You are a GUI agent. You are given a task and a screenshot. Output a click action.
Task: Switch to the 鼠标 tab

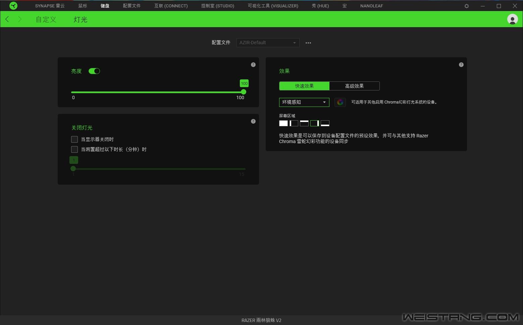point(83,6)
